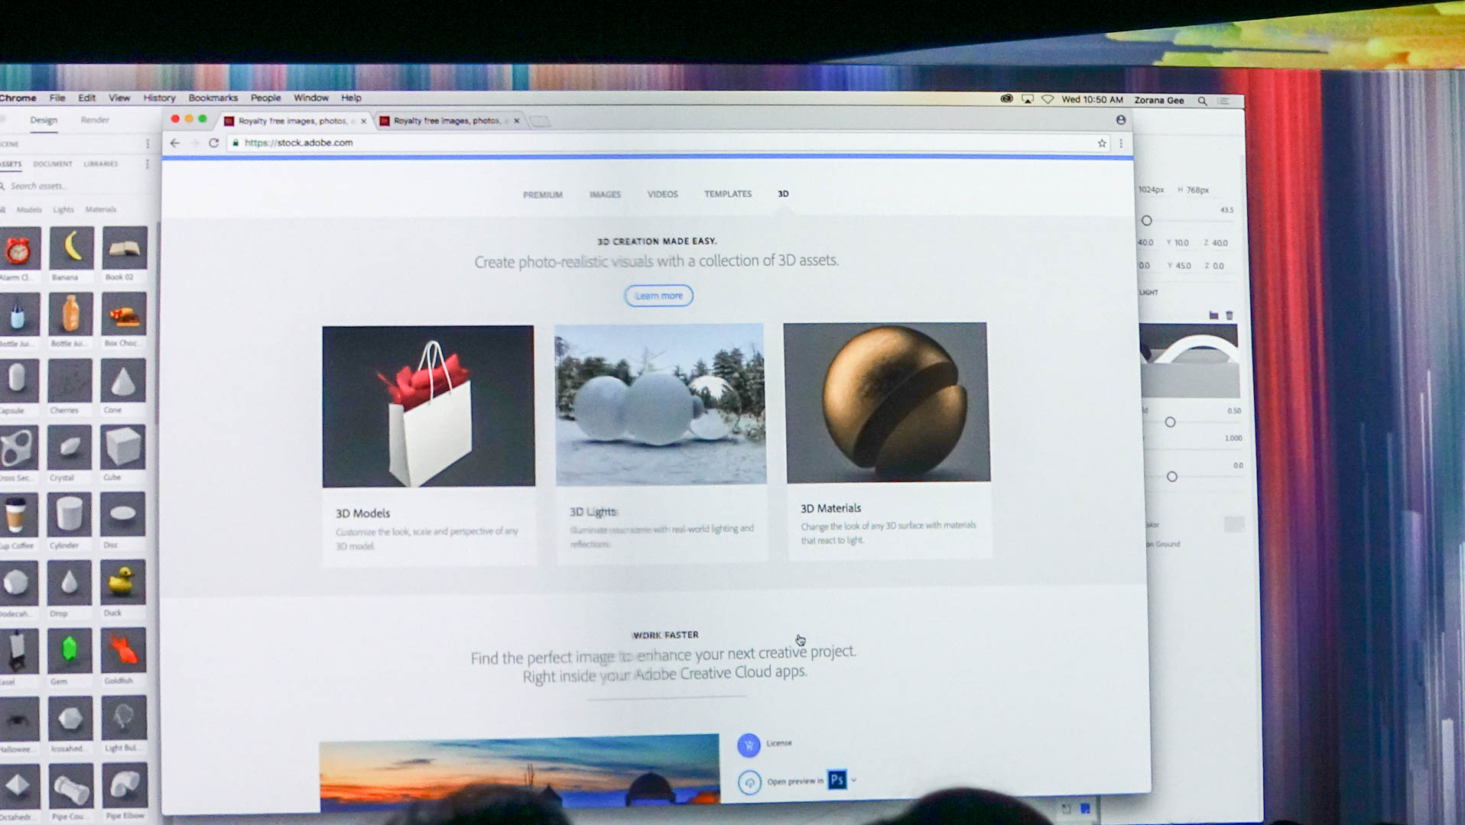
Task: Open the Bookmarks menu in menu bar
Action: tap(213, 98)
